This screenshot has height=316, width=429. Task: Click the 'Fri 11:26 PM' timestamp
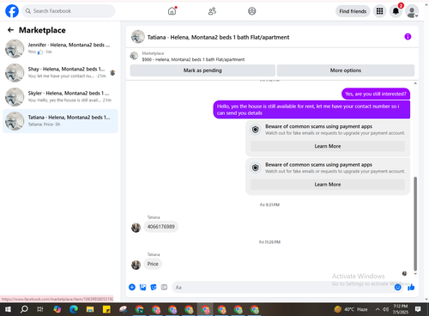tap(269, 242)
